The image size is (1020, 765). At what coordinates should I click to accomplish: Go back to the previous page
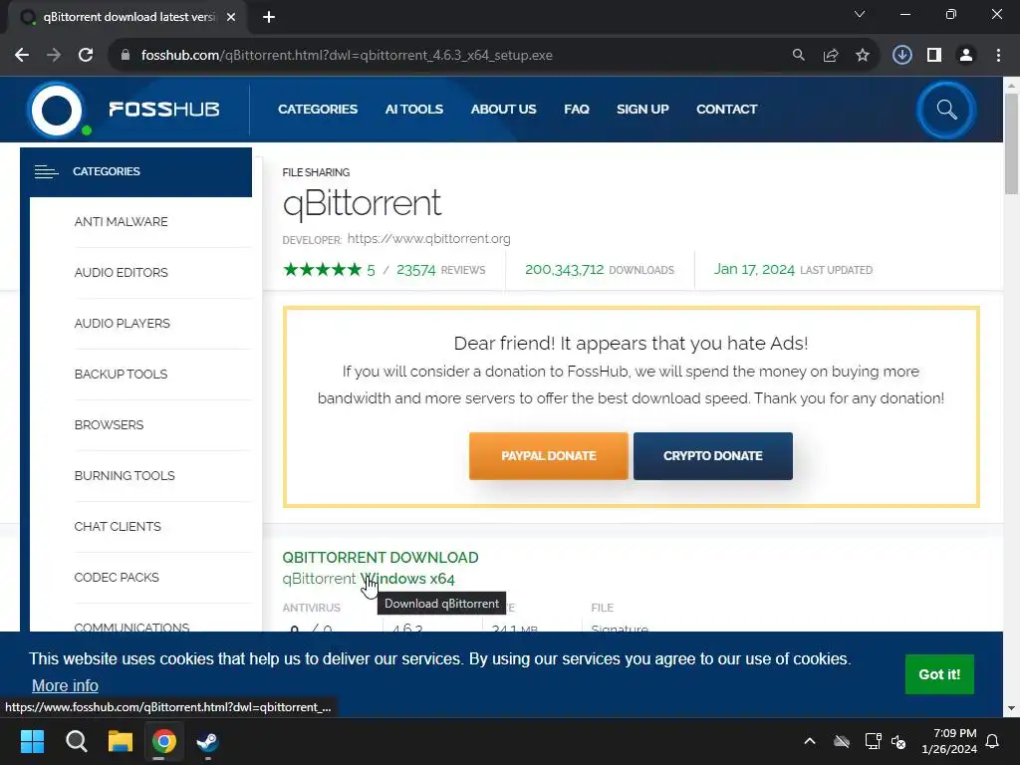point(22,56)
